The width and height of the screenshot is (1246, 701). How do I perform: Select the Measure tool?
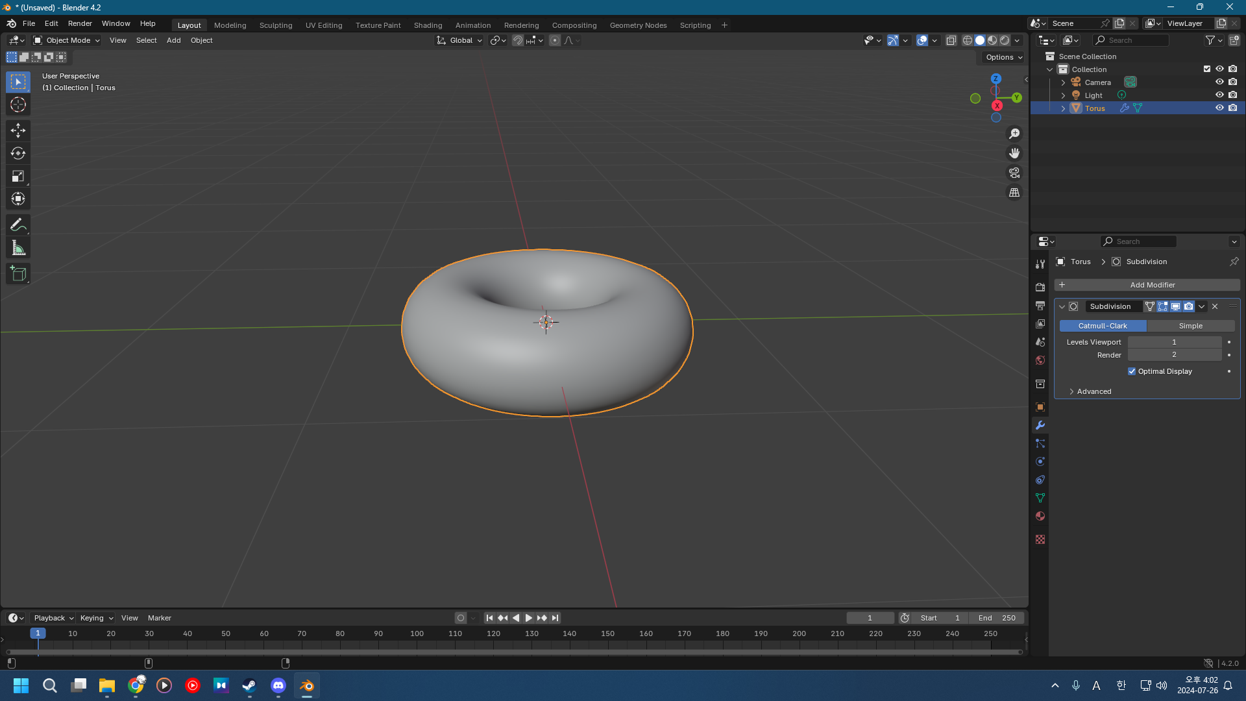click(x=18, y=248)
